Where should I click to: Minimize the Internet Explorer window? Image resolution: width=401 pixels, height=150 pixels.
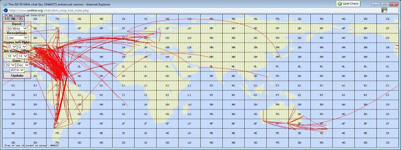[x=376, y=4]
